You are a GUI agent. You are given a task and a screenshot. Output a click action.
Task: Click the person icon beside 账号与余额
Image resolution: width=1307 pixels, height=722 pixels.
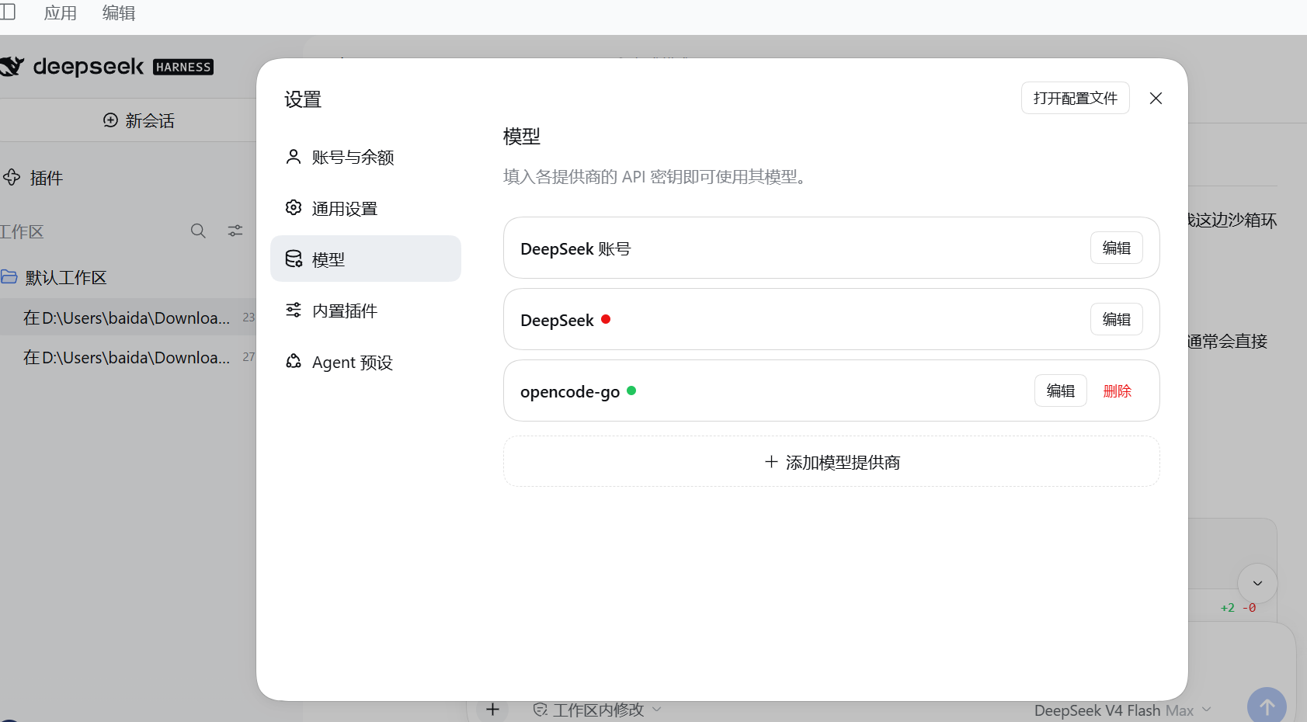point(293,157)
